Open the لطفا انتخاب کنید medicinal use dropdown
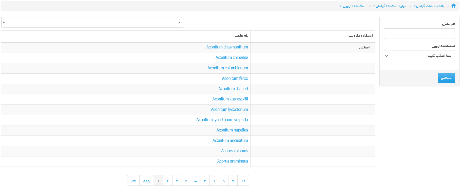This screenshot has height=187, width=461. [x=419, y=56]
